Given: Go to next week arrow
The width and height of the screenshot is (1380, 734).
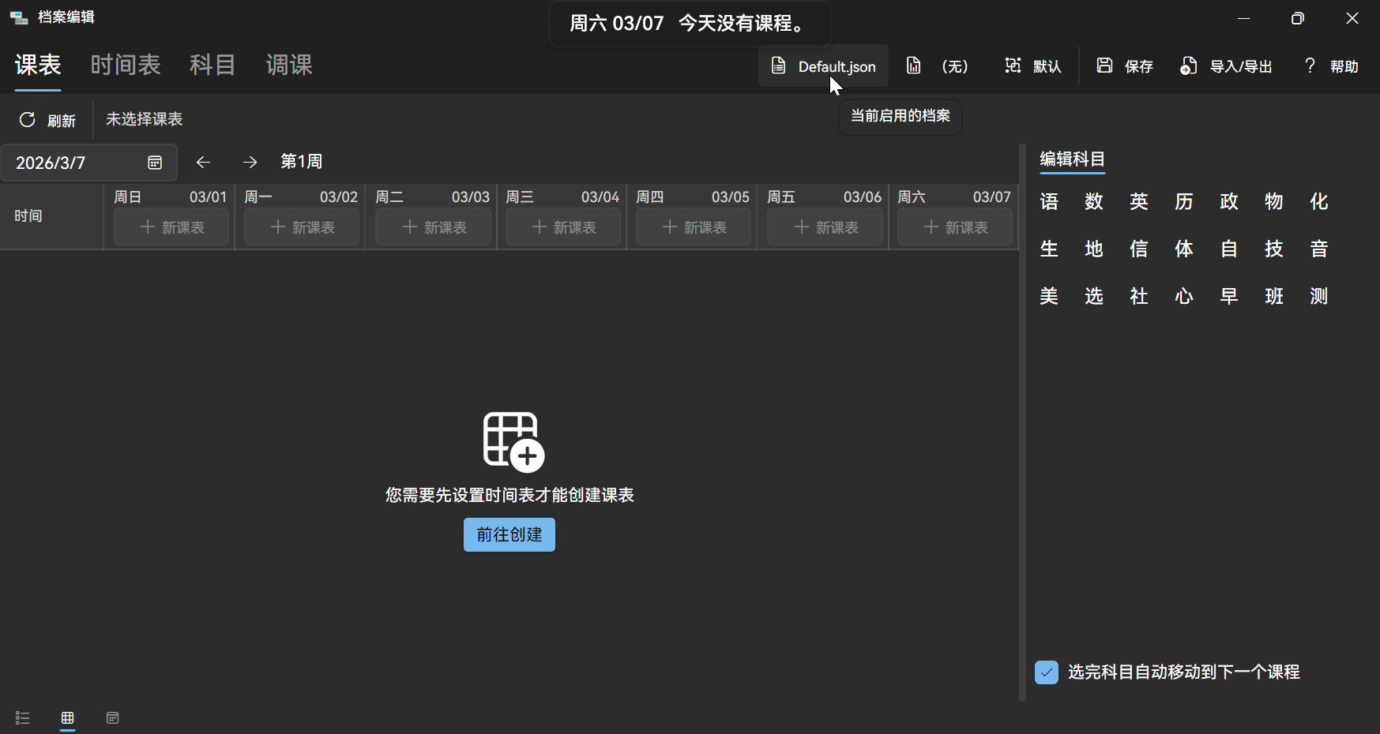Looking at the screenshot, I should pos(250,162).
